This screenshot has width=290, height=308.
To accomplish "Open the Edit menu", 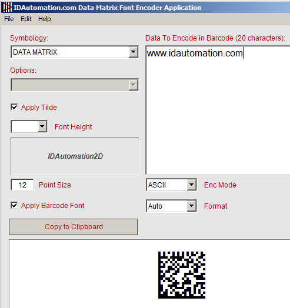I will [x=26, y=19].
